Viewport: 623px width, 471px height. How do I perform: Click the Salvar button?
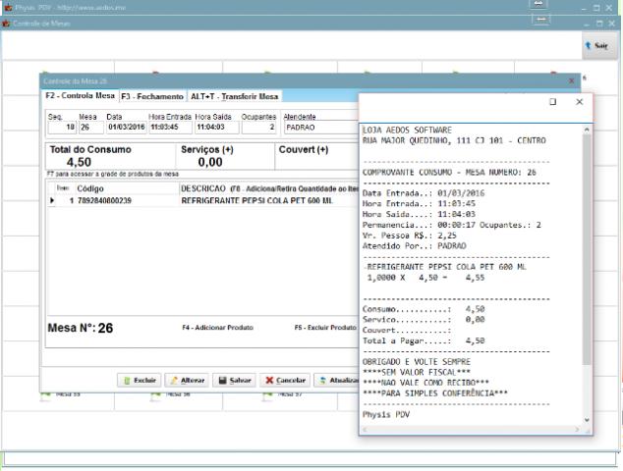coord(235,380)
